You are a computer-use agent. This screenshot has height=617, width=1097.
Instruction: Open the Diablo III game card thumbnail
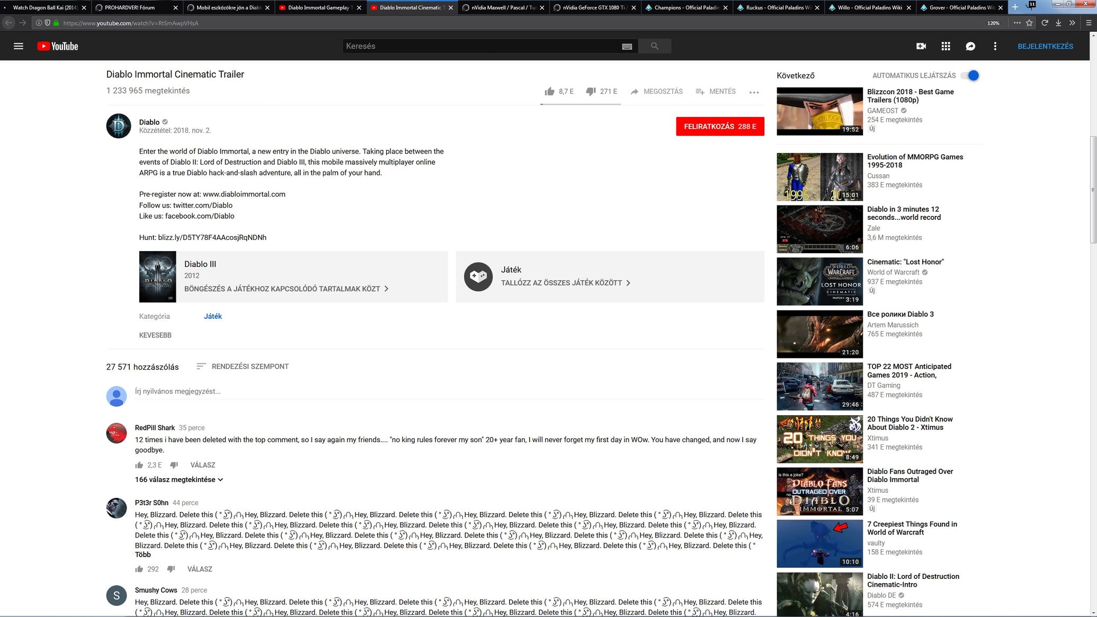(157, 276)
